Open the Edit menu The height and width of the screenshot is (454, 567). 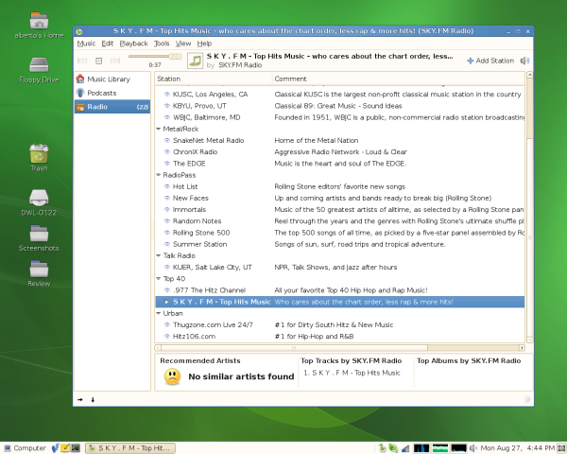(108, 44)
